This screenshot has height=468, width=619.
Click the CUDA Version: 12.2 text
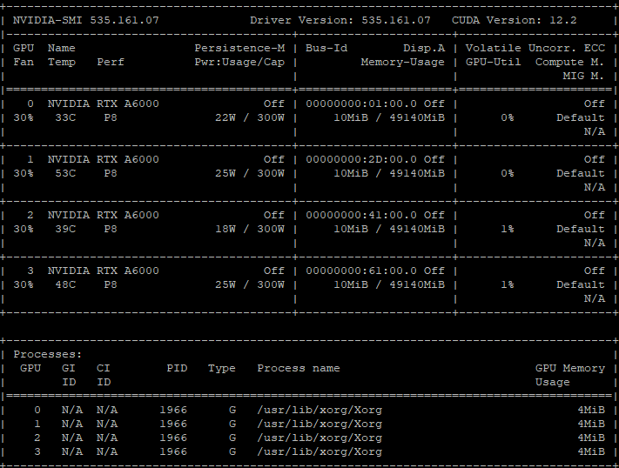click(x=514, y=20)
